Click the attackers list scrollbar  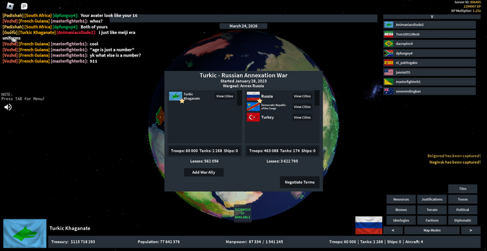[239, 98]
